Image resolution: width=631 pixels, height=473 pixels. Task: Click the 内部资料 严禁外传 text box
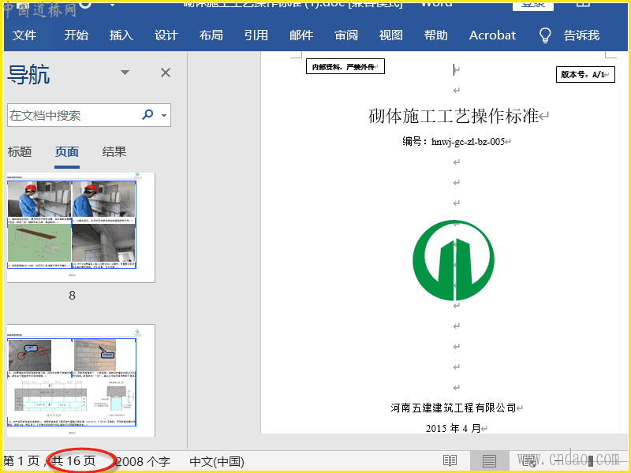point(345,66)
